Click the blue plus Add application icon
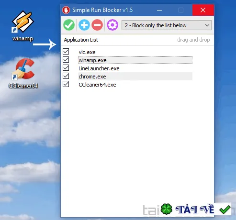 click(x=84, y=25)
